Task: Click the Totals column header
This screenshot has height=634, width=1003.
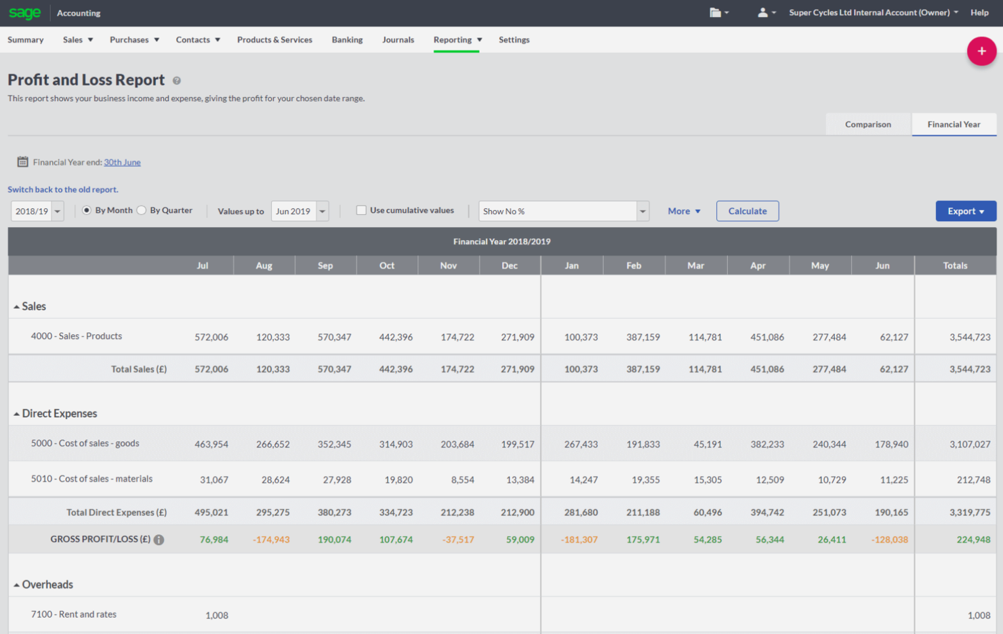Action: (x=955, y=266)
